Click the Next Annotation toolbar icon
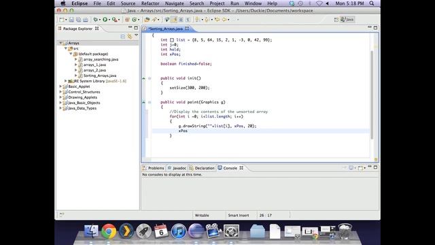This screenshot has height=245, width=435. coord(197,20)
